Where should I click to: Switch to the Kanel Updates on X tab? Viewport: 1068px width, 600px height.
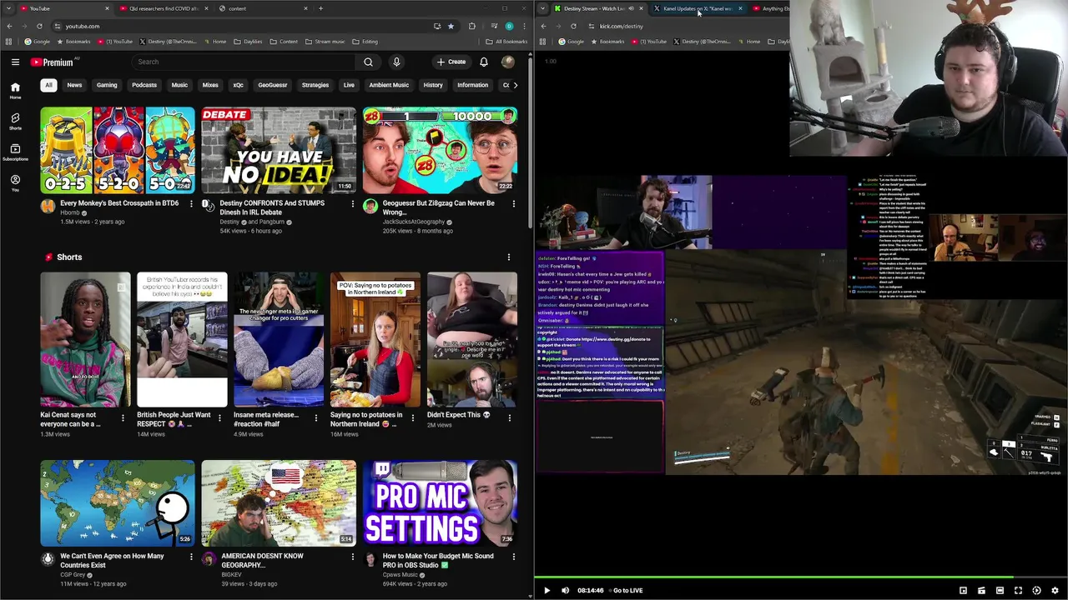pyautogui.click(x=698, y=8)
